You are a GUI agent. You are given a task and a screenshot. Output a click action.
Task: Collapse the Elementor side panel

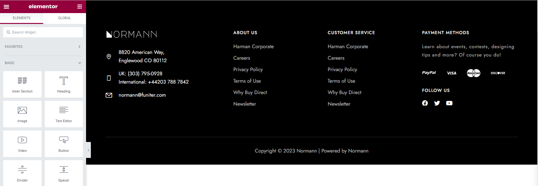coord(89,150)
